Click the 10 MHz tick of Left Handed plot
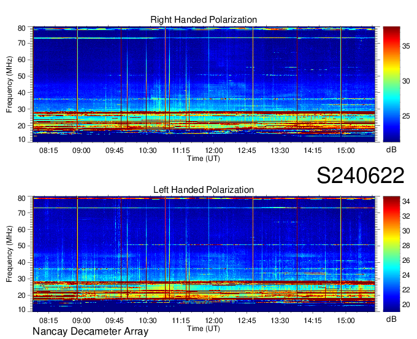417x339 pixels. coord(21,310)
